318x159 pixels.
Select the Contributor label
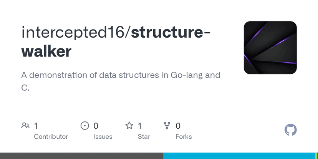(51, 136)
